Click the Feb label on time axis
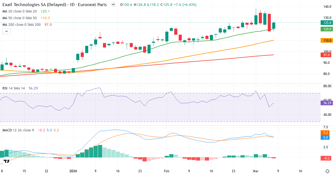334x175 pixels. (x=166, y=171)
